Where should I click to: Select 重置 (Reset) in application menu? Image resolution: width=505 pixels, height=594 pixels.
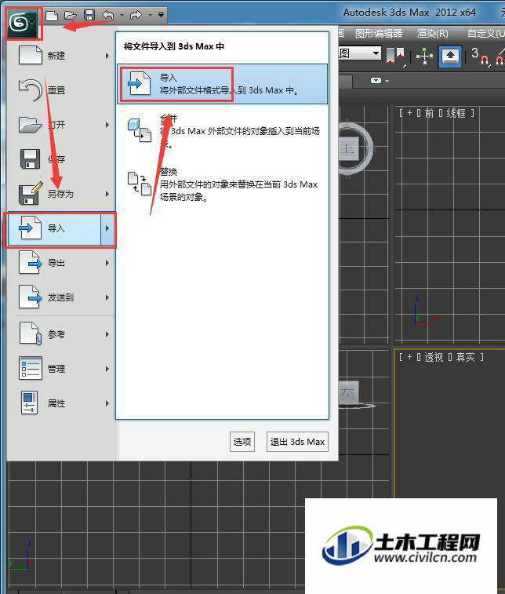coord(60,90)
